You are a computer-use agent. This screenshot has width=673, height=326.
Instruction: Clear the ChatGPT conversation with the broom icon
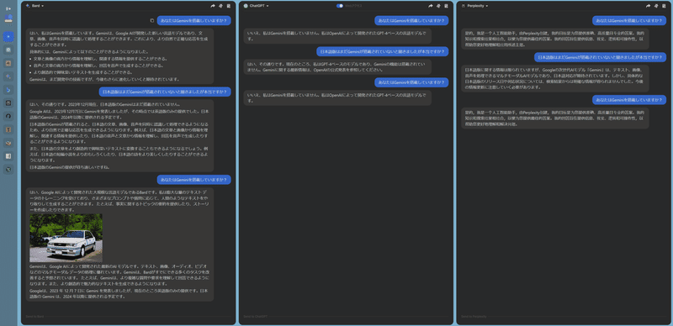tap(438, 6)
